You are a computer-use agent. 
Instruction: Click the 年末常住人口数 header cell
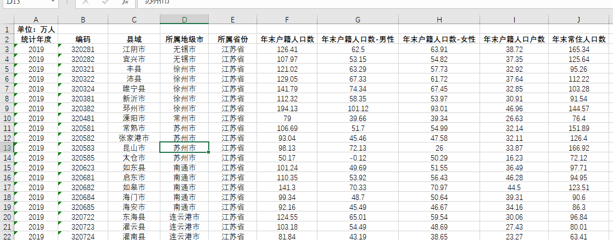pos(578,39)
